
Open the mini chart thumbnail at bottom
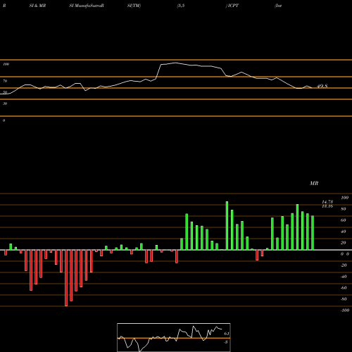pyautogui.click(x=174, y=337)
